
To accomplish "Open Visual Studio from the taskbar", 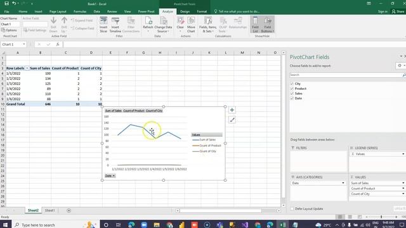I will tap(245, 225).
